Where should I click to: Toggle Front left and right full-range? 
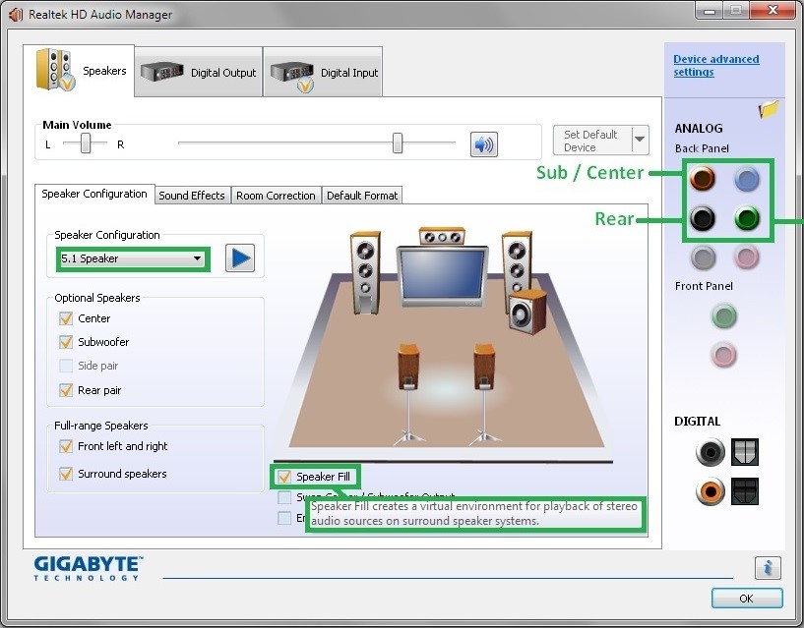[x=66, y=446]
